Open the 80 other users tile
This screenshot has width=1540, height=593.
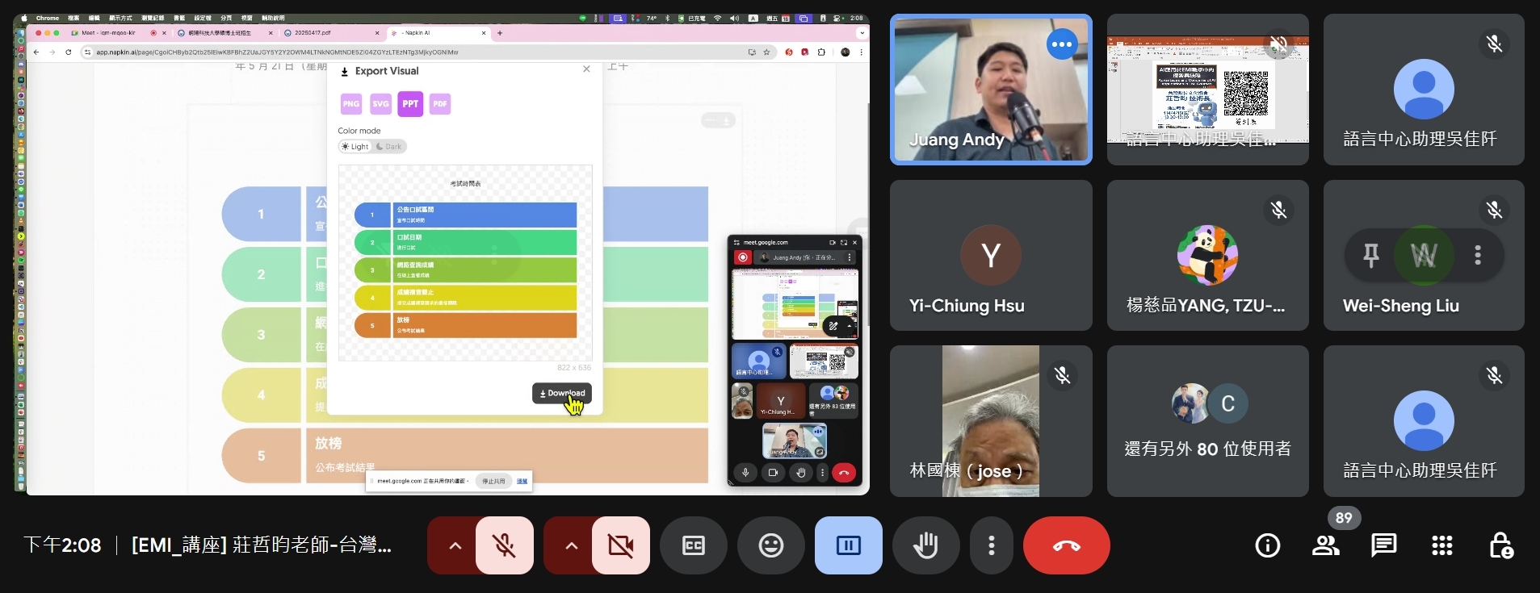click(x=1207, y=421)
